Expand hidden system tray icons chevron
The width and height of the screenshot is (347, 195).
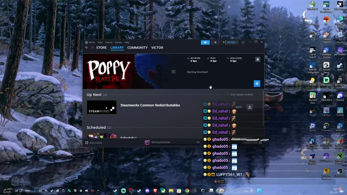98,191
